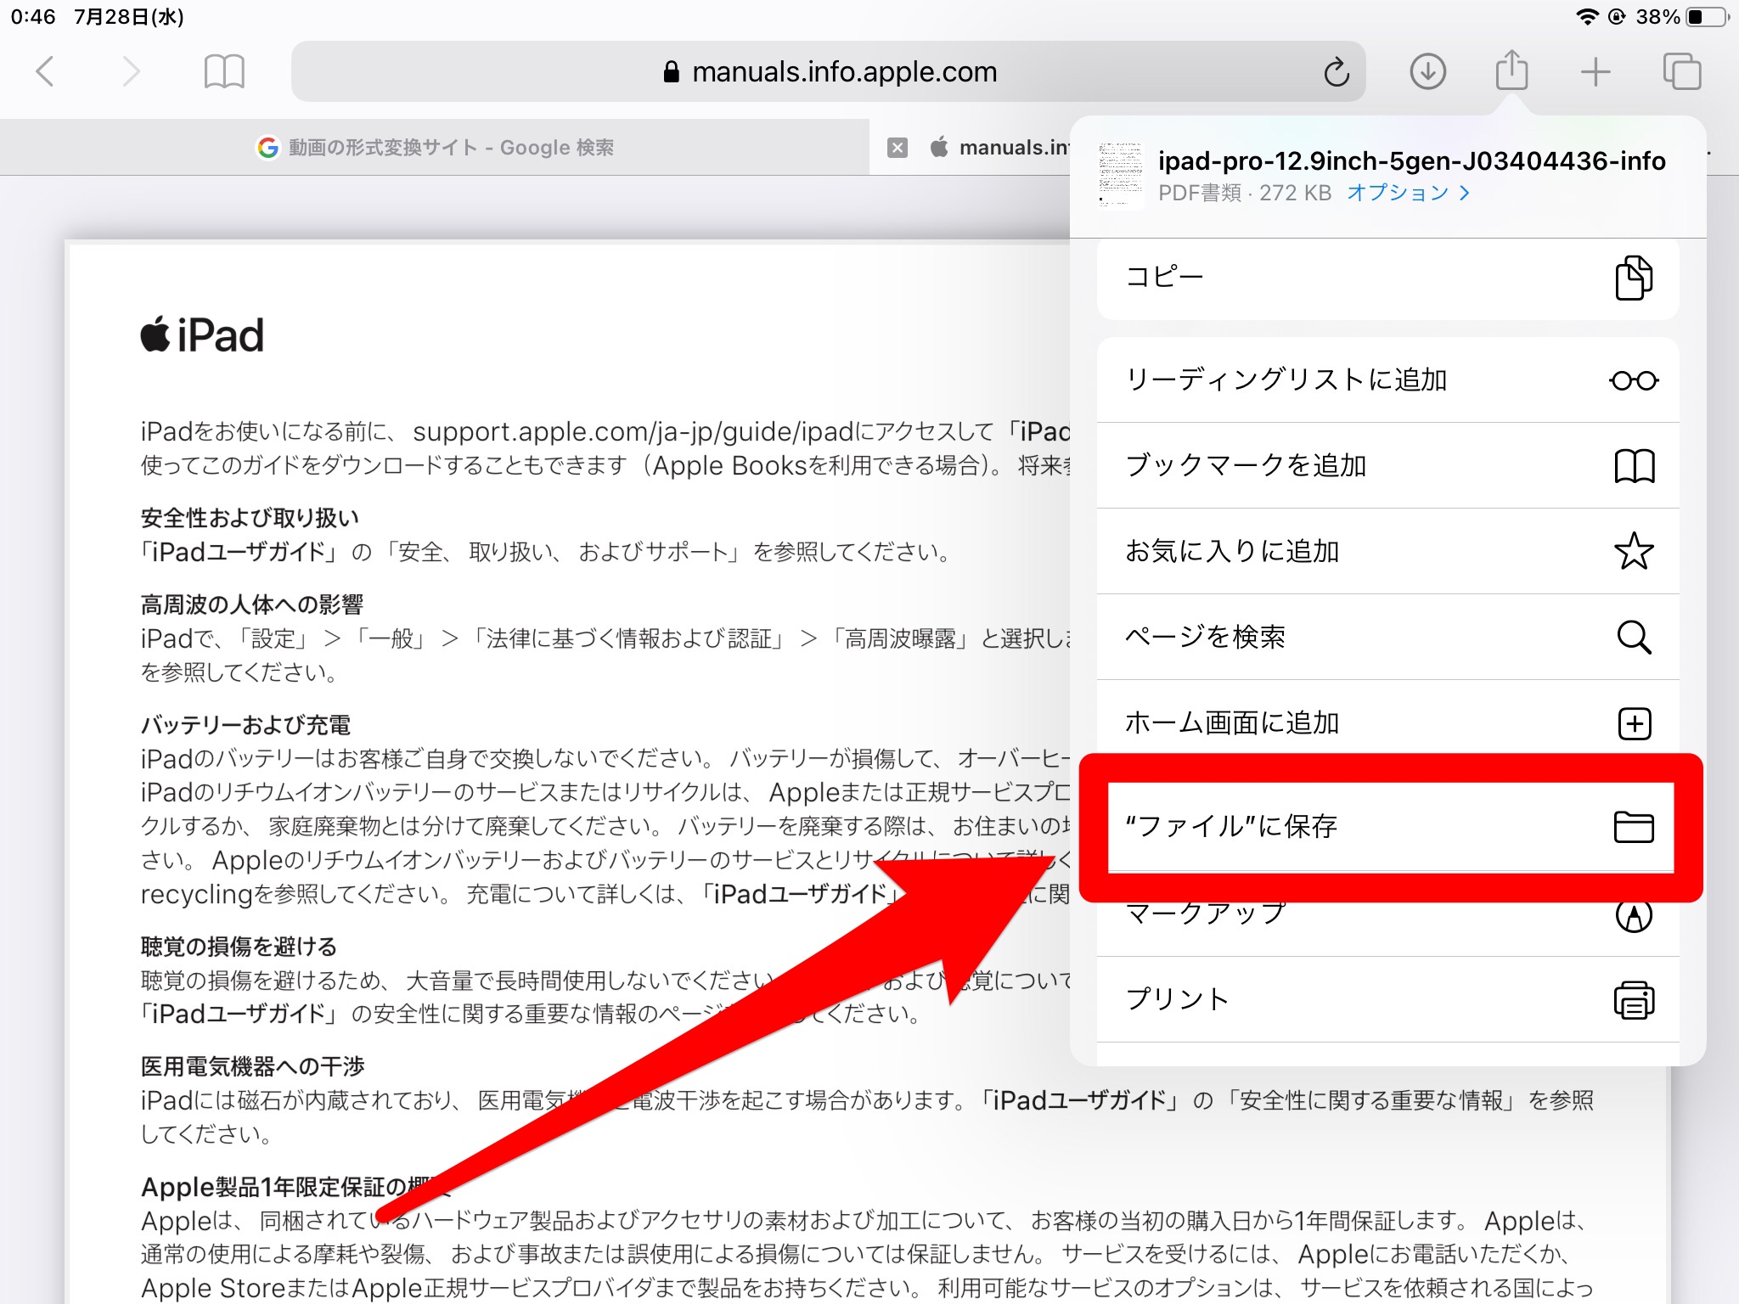Tap the favorites star icon
1739x1304 pixels.
point(1634,551)
